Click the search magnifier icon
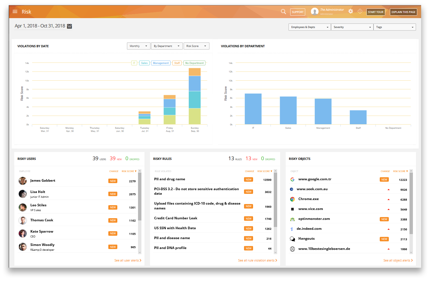Viewport: 435px width, 283px height. 283,12
